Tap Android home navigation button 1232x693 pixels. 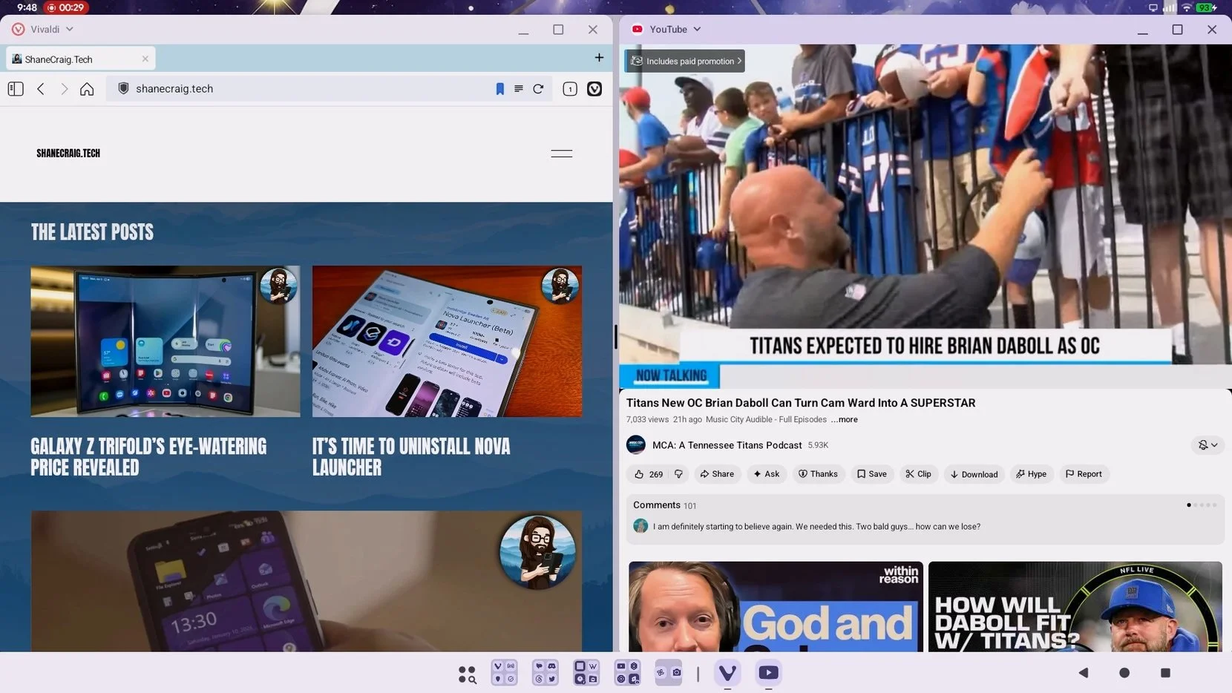[x=1124, y=673]
